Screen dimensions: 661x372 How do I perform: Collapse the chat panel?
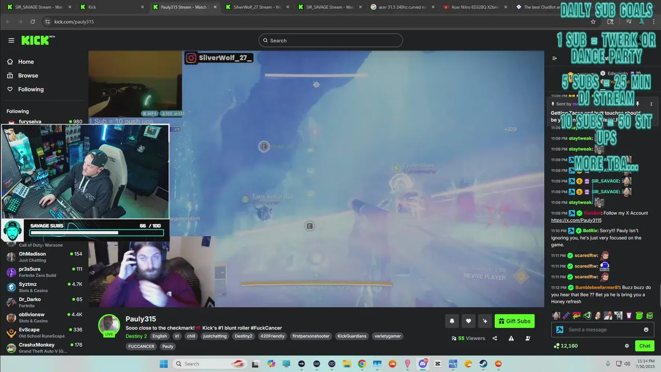click(x=555, y=58)
